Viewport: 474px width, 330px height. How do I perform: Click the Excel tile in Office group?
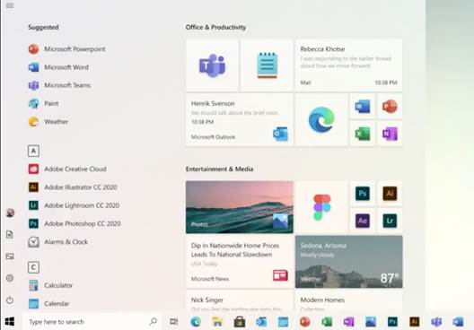[363, 134]
